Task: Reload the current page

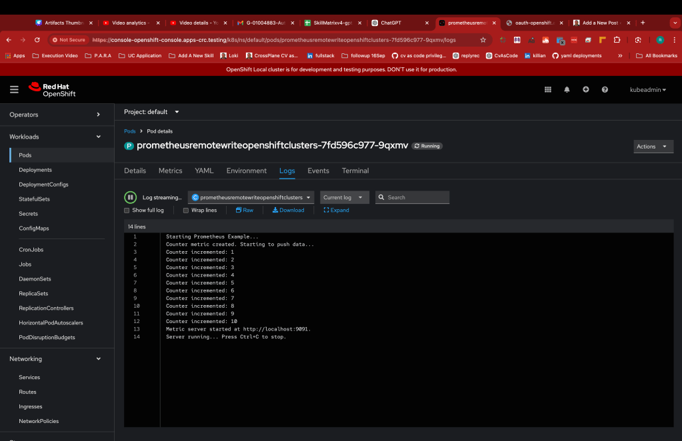Action: (x=37, y=40)
